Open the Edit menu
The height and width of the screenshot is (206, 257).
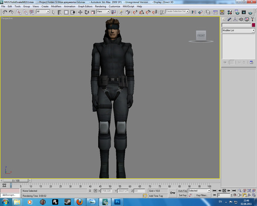[x=10, y=6]
